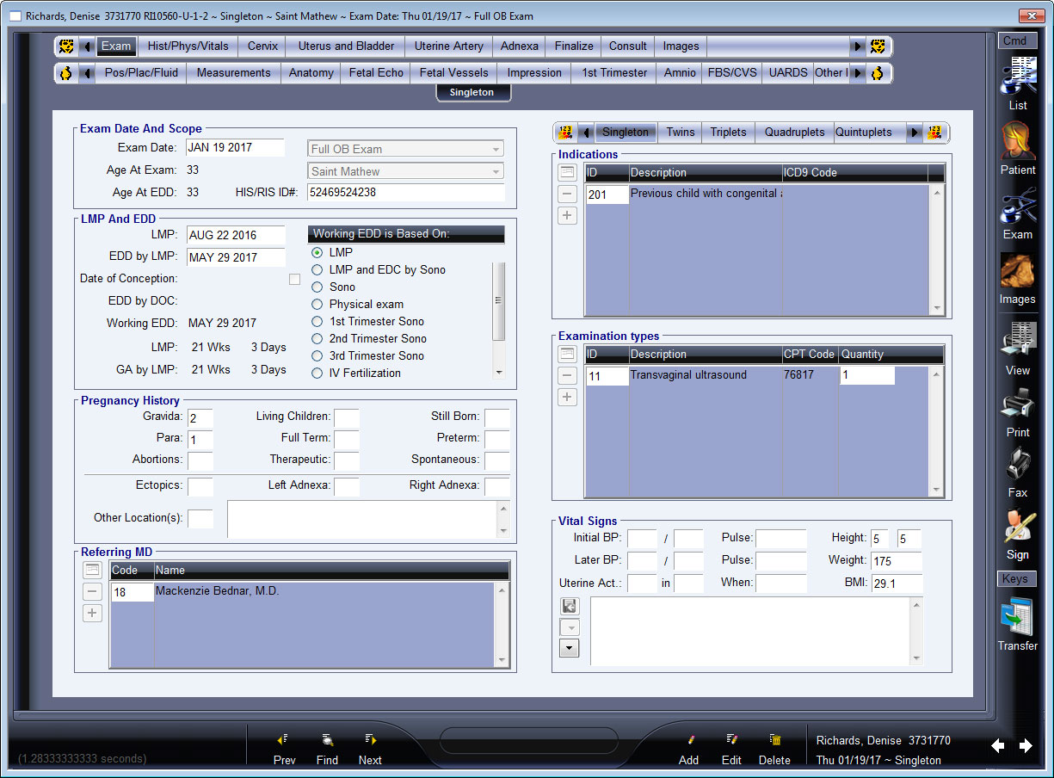Click the Sign icon
Screen dimensions: 1054x778
tap(1017, 527)
